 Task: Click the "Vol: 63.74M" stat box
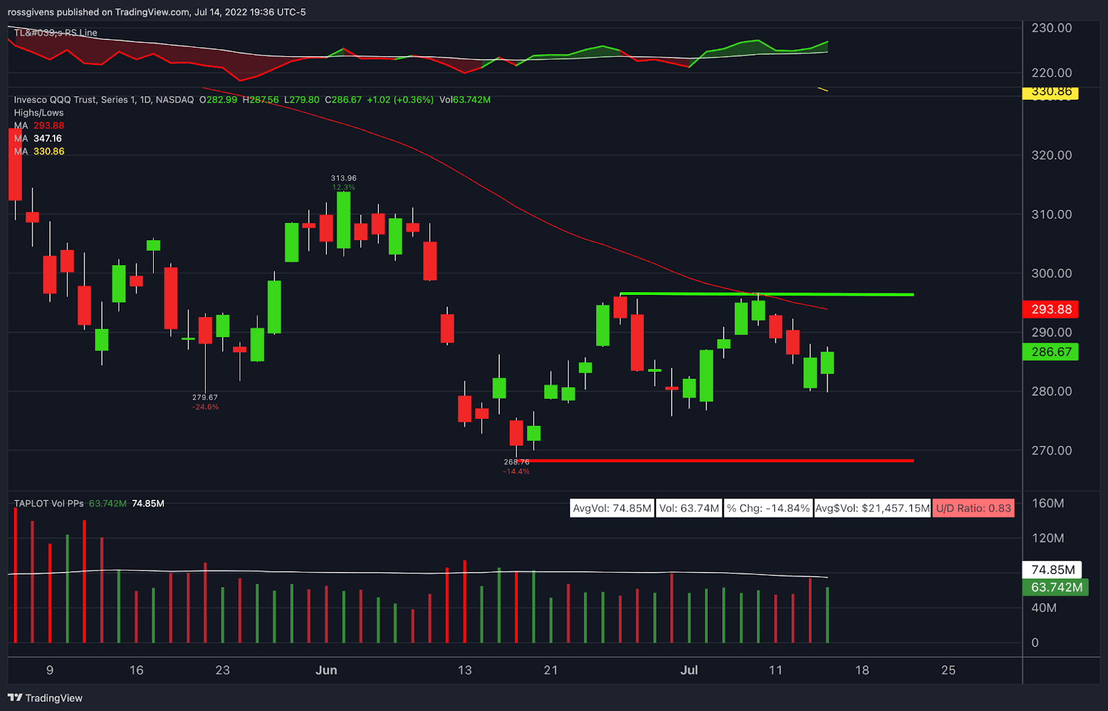[688, 507]
